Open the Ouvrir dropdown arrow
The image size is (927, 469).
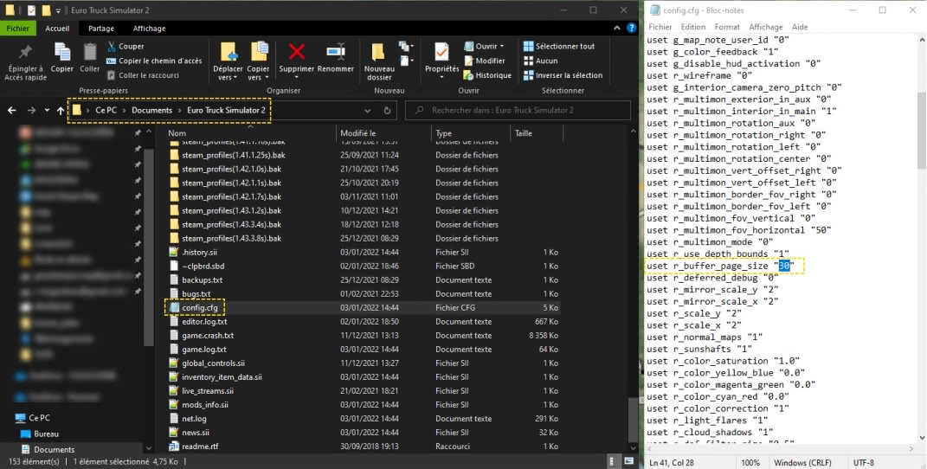502,46
